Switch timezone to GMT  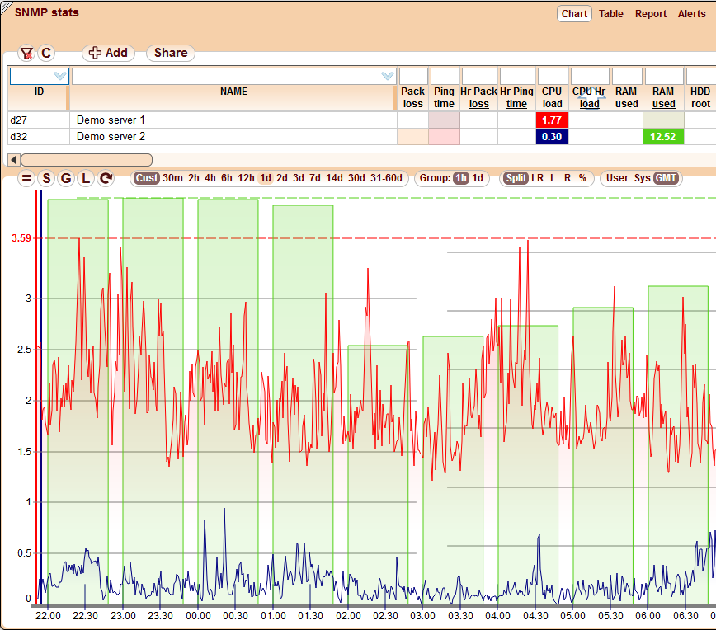click(x=667, y=178)
